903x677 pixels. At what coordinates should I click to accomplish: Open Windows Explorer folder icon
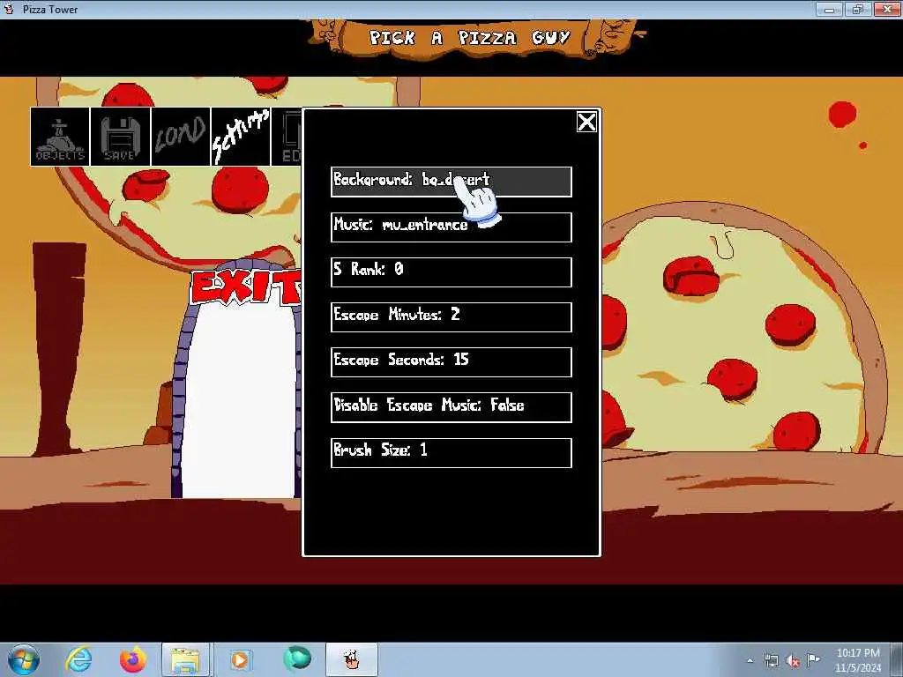[x=185, y=660]
